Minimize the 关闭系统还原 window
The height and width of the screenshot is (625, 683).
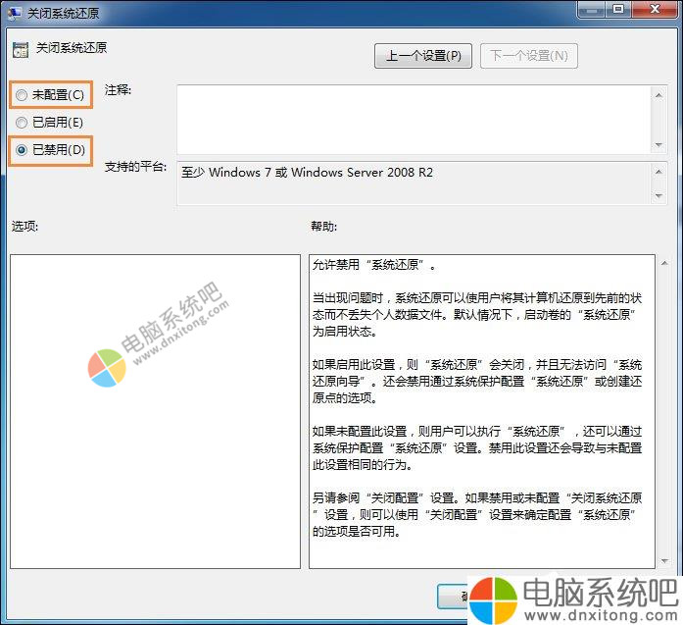tap(589, 11)
